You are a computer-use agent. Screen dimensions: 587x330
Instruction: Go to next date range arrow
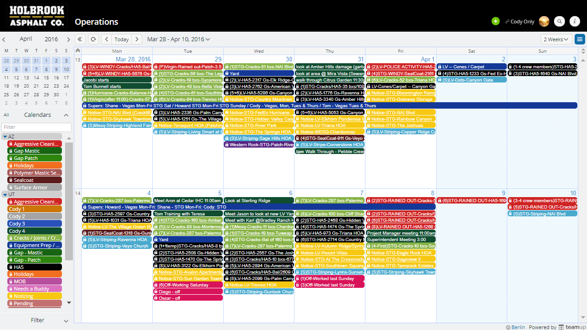point(137,39)
